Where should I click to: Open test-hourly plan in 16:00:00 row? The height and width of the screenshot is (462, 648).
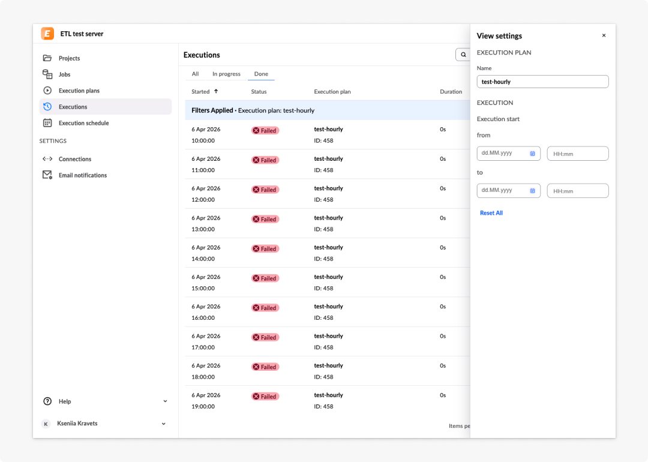(329, 306)
